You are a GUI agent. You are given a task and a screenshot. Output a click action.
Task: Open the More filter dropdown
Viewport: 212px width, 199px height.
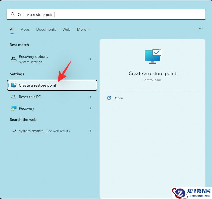click(83, 29)
